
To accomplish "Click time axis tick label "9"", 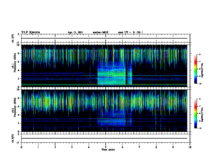I will point(173,147).
